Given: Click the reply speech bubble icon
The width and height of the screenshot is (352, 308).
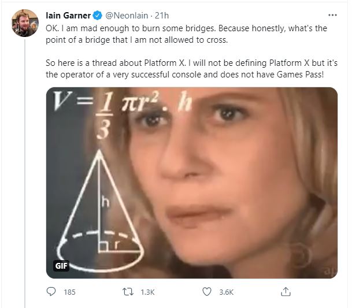Looking at the screenshot, I should point(51,292).
